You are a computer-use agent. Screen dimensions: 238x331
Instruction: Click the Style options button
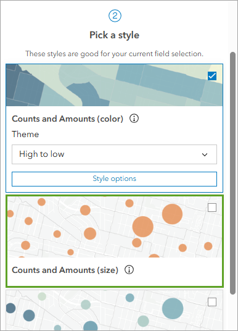pos(114,179)
